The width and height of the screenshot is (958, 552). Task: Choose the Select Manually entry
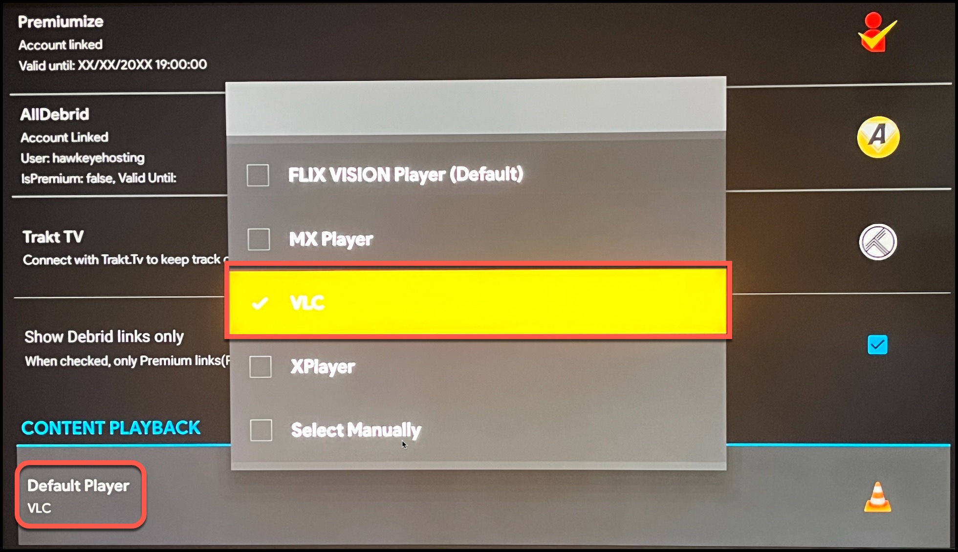click(x=478, y=430)
